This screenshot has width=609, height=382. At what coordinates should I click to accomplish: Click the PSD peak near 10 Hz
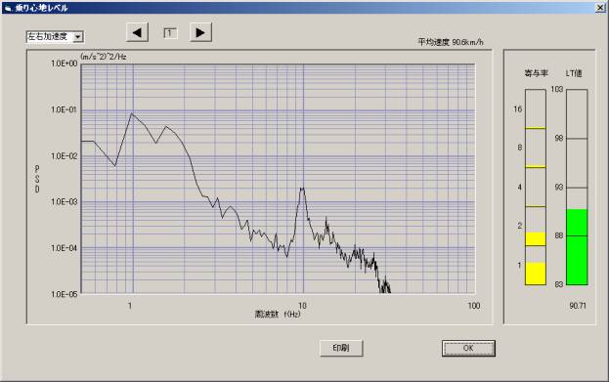pos(302,189)
